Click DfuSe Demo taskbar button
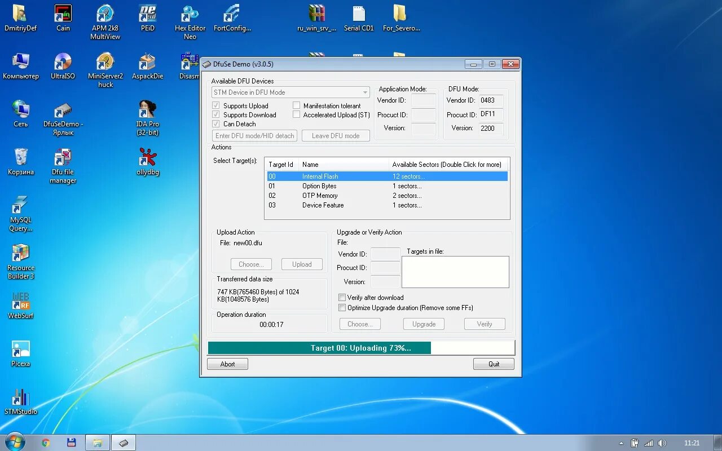Image resolution: width=722 pixels, height=451 pixels. point(124,443)
